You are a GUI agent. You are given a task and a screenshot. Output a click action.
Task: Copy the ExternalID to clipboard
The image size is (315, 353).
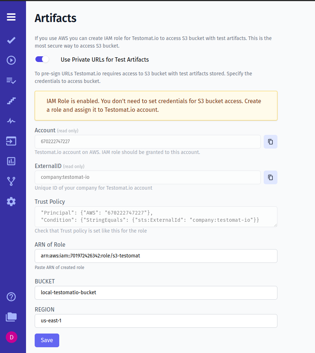(x=270, y=177)
